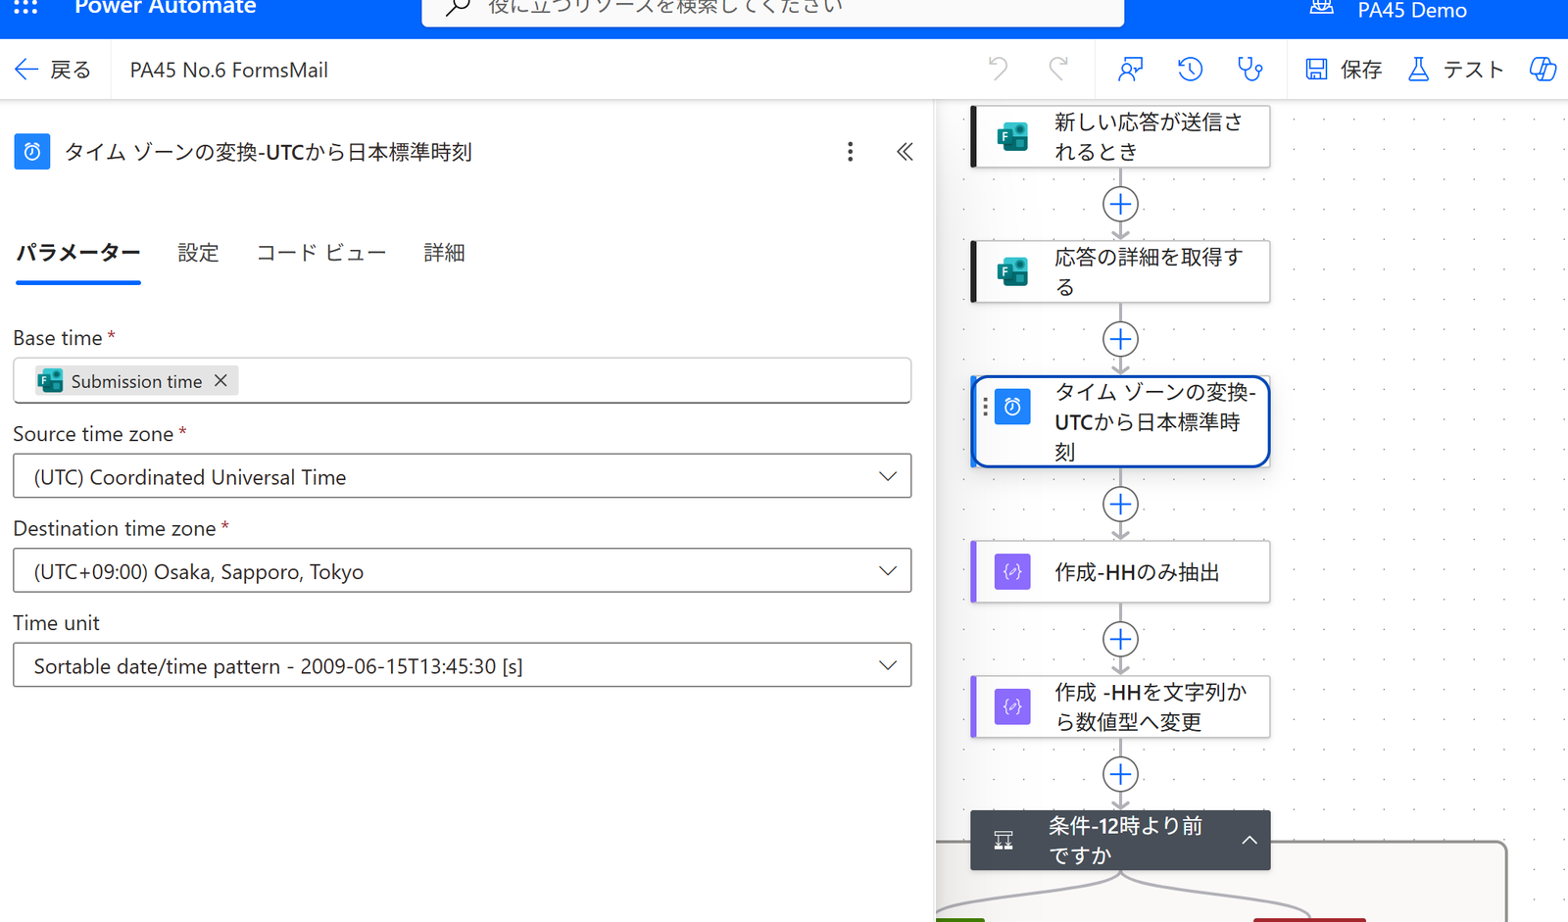
Task: Click the PA45 Demo environment name
Action: [x=1412, y=10]
